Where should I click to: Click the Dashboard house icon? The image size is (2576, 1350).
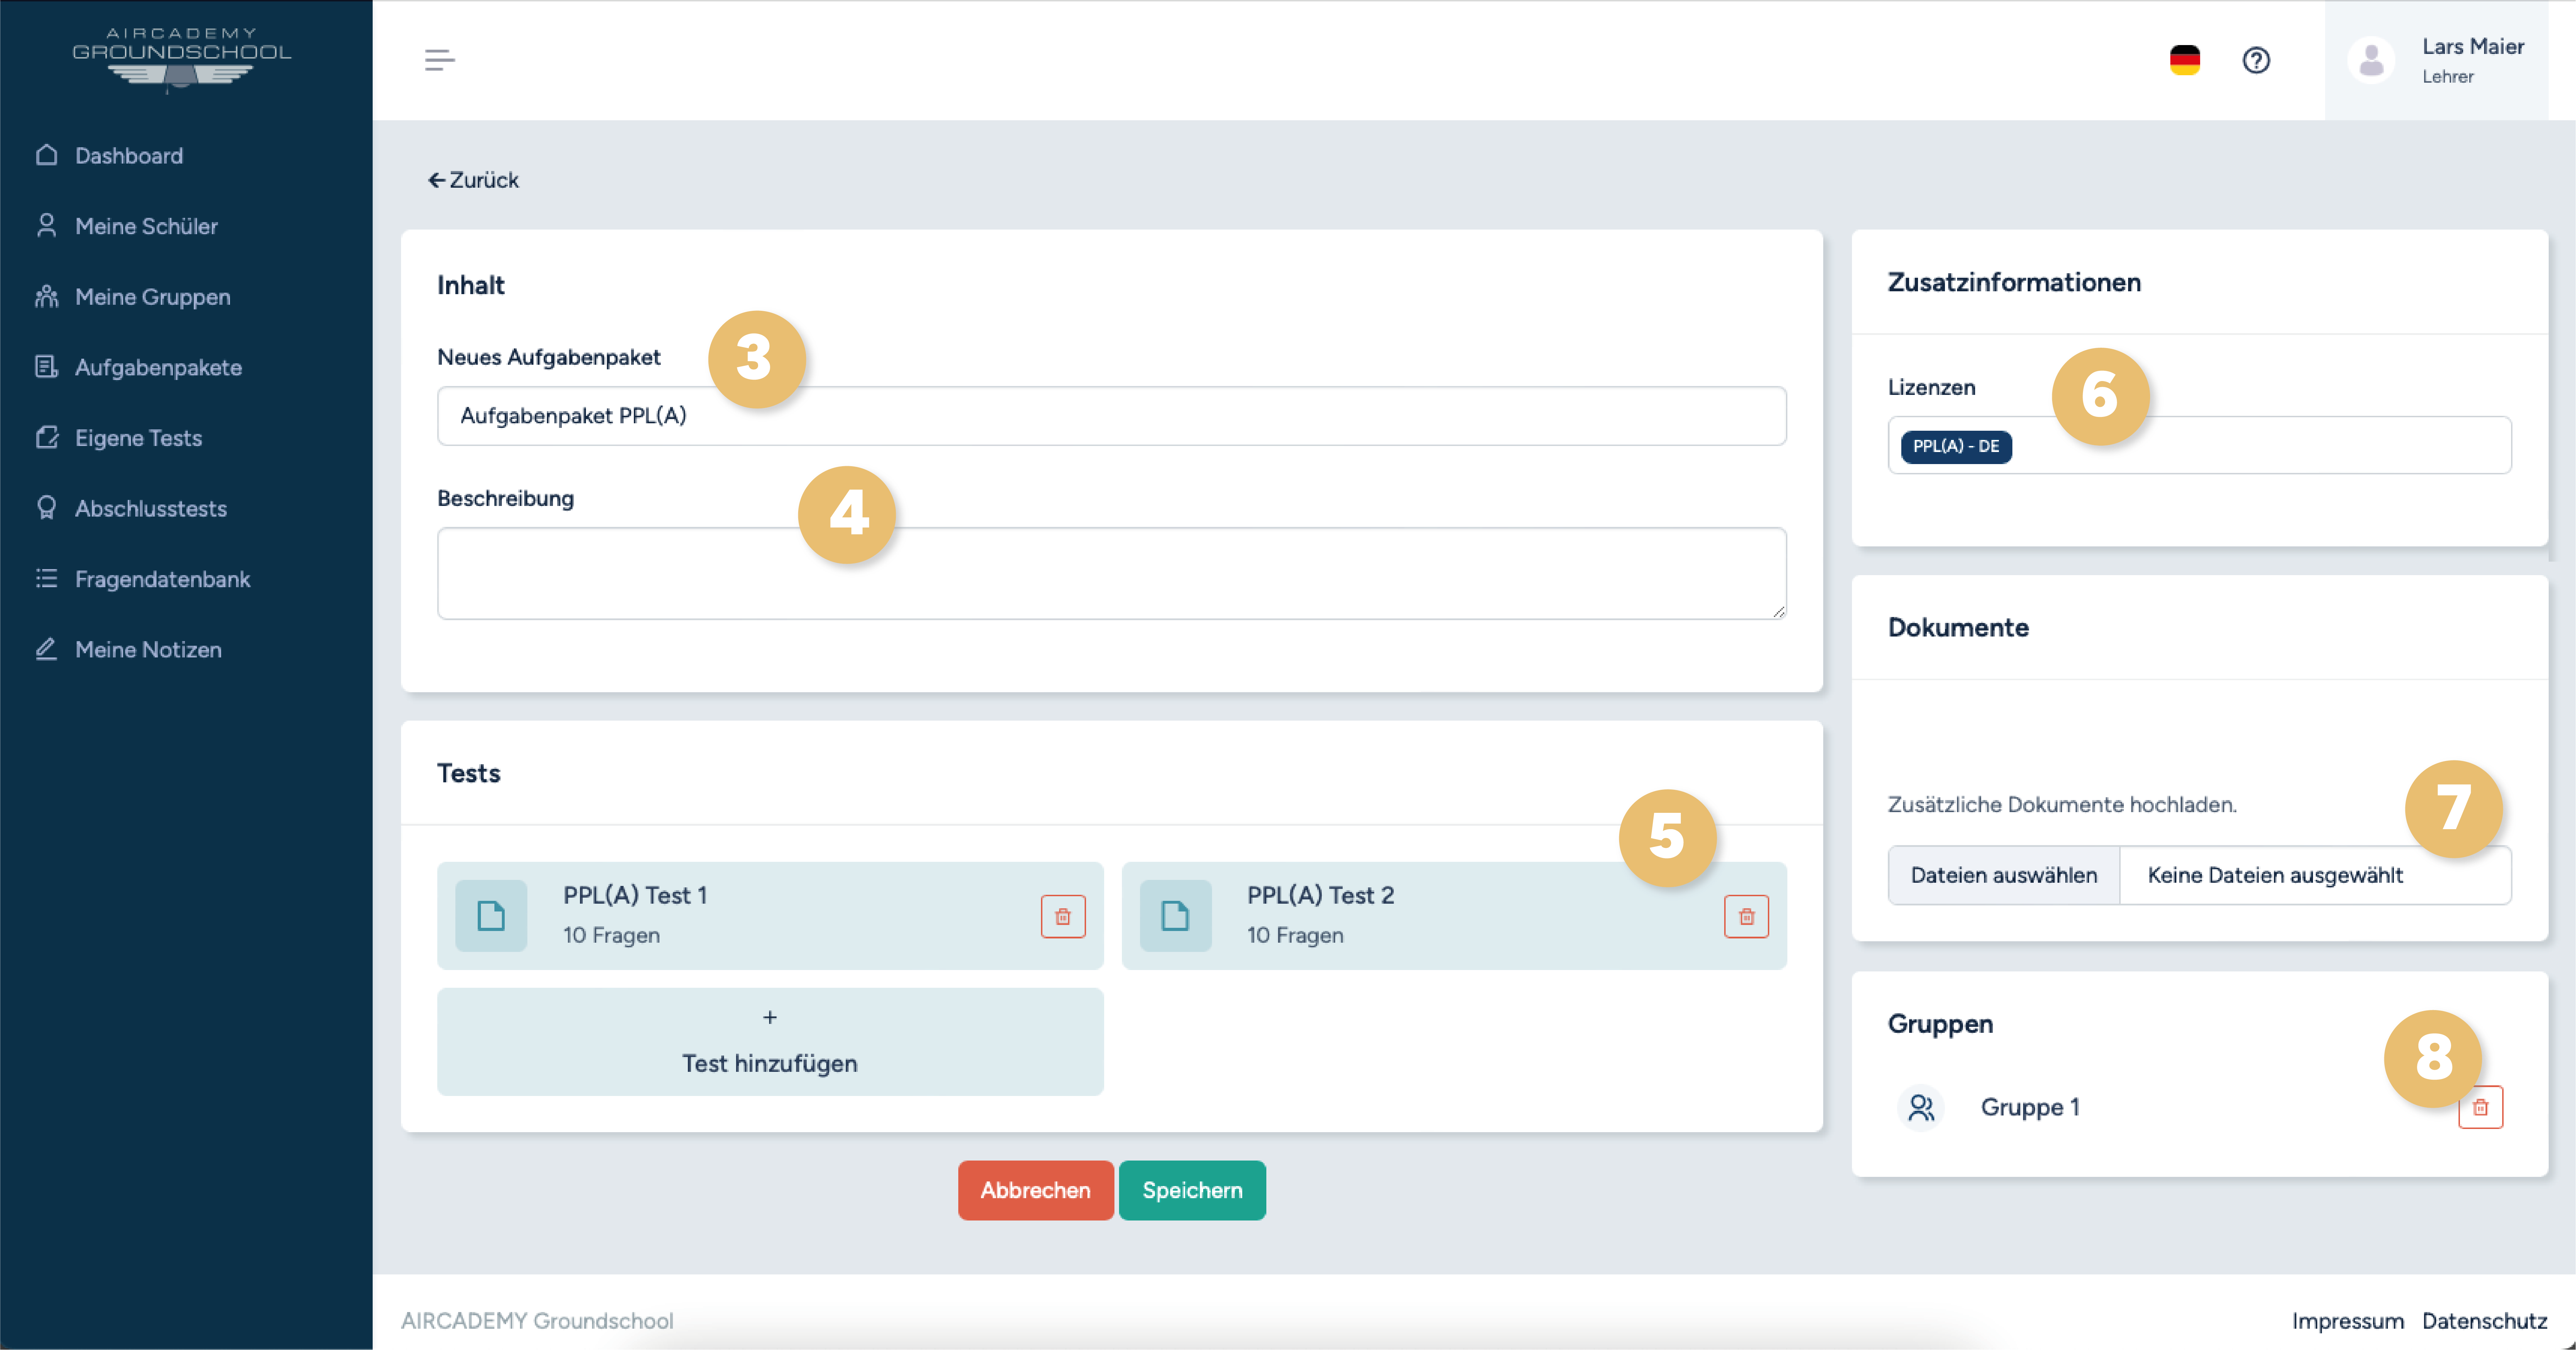click(x=46, y=155)
